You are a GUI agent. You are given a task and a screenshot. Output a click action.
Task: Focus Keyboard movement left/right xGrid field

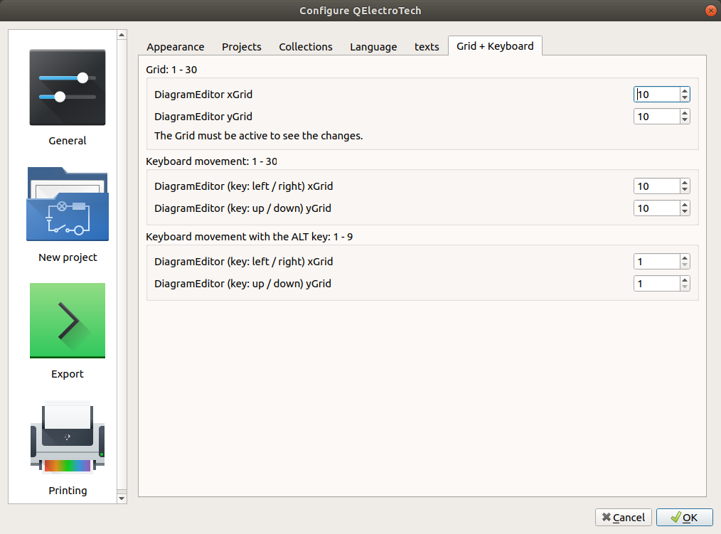656,186
